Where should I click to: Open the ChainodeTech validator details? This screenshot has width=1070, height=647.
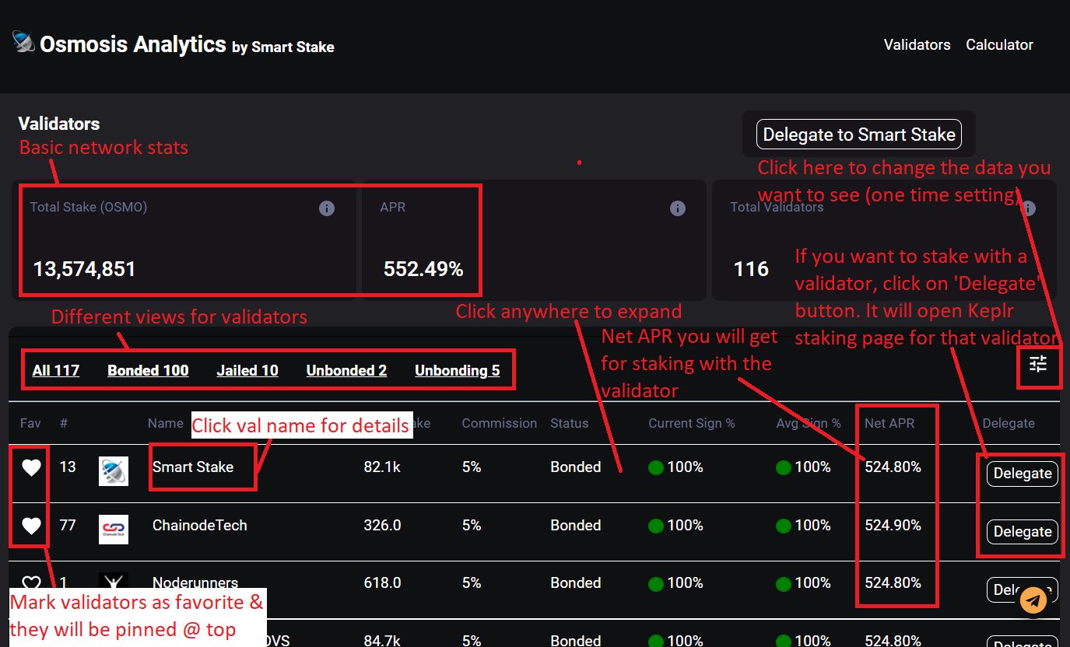click(x=200, y=526)
